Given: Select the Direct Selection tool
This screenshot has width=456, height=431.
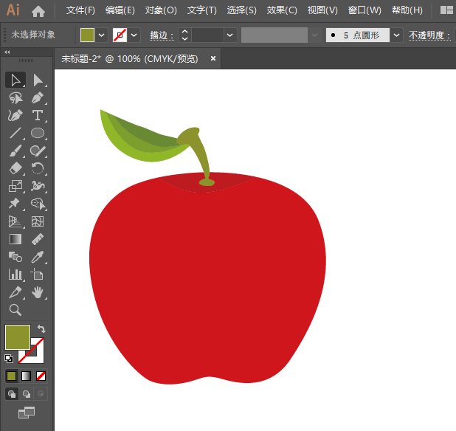Looking at the screenshot, I should (x=38, y=80).
